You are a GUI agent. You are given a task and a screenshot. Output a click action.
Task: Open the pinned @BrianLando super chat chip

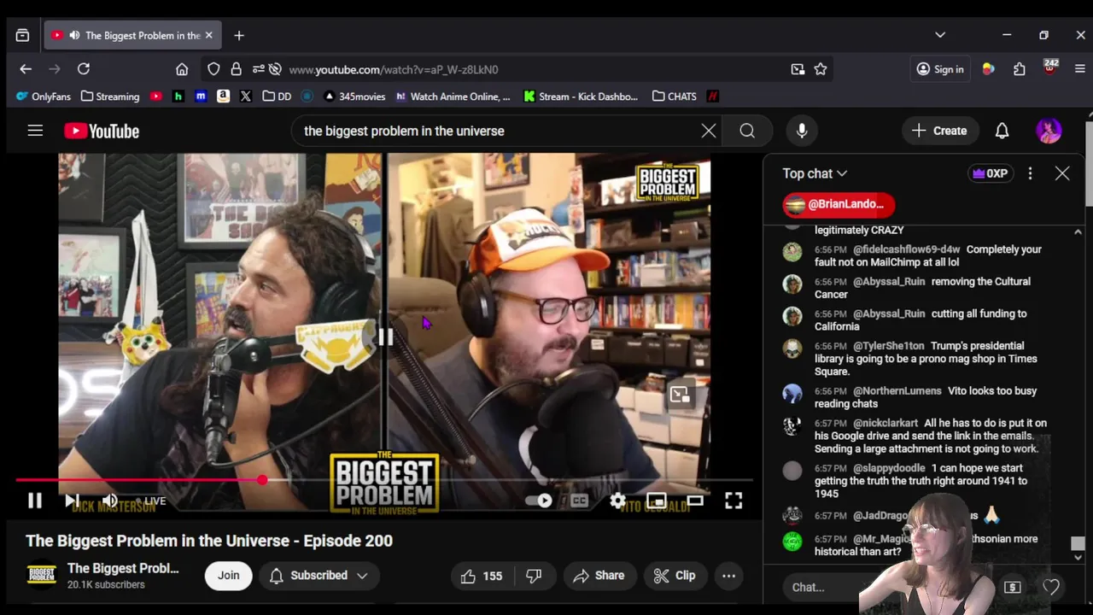839,204
